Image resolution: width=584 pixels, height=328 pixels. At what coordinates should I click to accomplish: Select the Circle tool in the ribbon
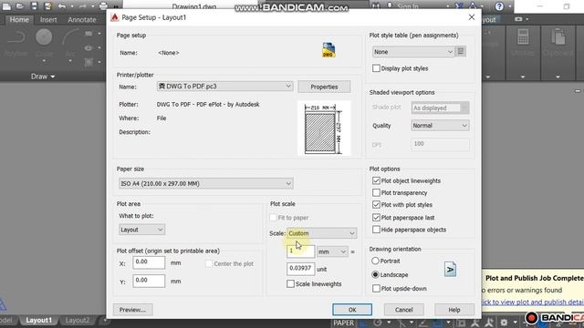pos(44,41)
